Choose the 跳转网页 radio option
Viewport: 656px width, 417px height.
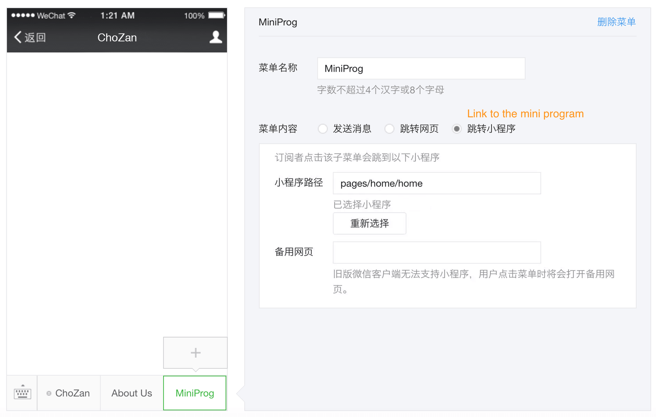(389, 129)
